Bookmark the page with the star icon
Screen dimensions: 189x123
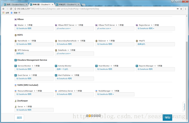coord(181,9)
